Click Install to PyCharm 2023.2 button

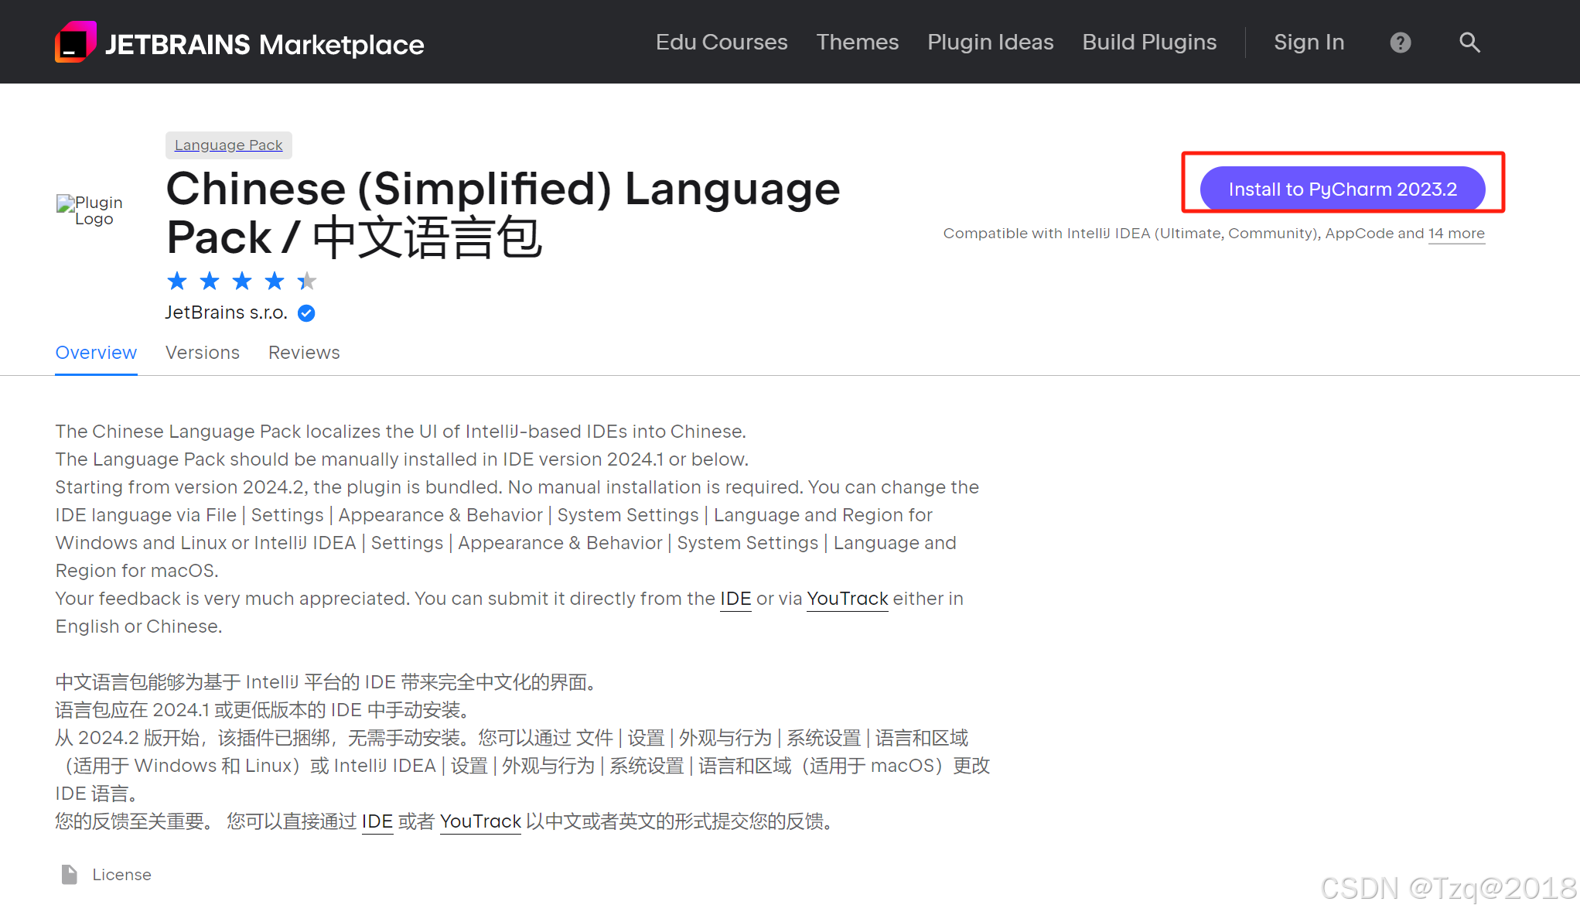point(1343,189)
